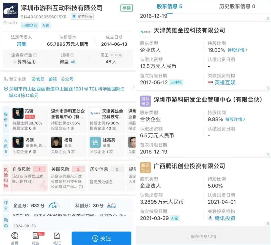Click the info icon beside 规模
The image size is (271, 245).
(x=72, y=55)
